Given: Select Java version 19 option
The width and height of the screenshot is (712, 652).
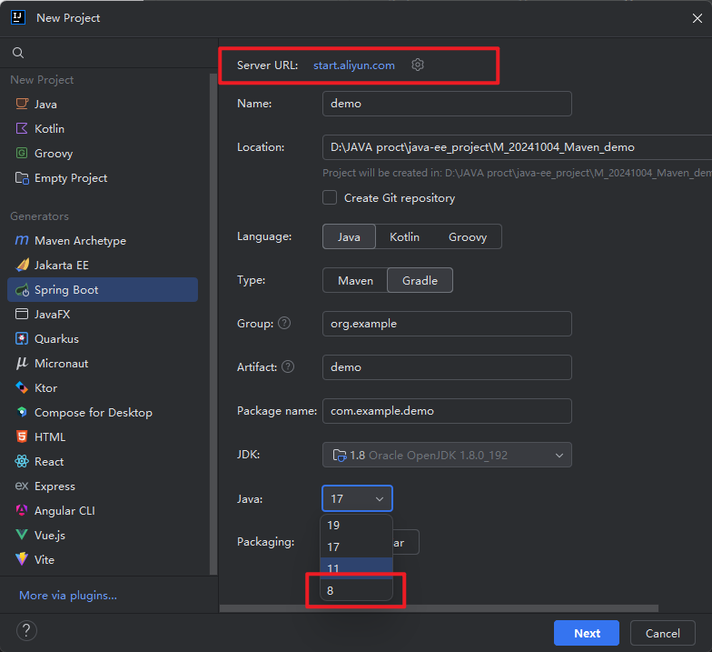Looking at the screenshot, I should (356, 526).
